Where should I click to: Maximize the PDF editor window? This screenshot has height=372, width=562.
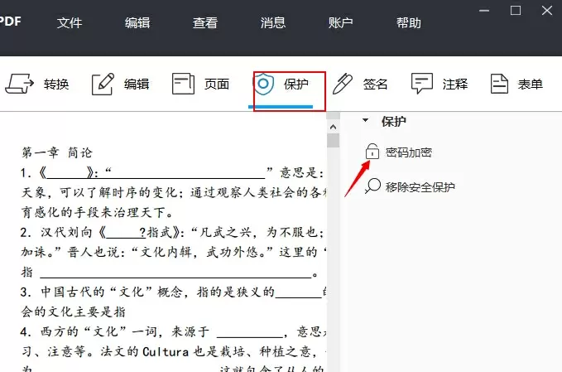516,10
